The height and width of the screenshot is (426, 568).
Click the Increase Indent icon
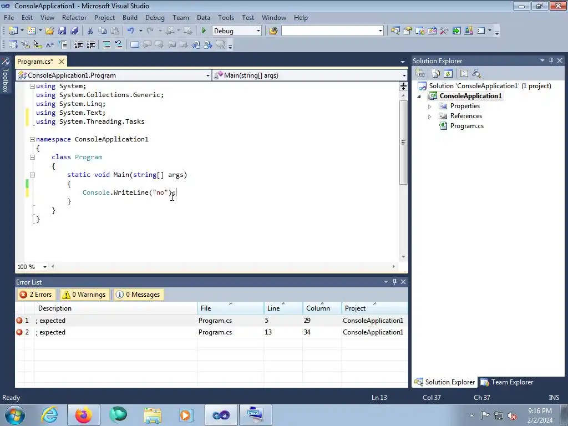90,44
